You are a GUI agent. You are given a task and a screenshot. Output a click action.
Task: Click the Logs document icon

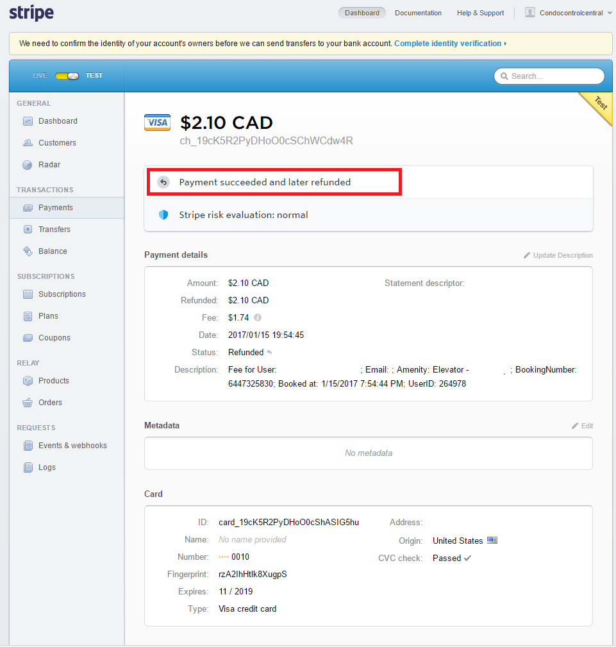[x=28, y=467]
